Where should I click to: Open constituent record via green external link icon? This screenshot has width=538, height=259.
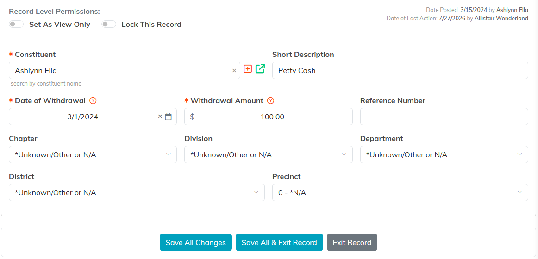pyautogui.click(x=260, y=68)
